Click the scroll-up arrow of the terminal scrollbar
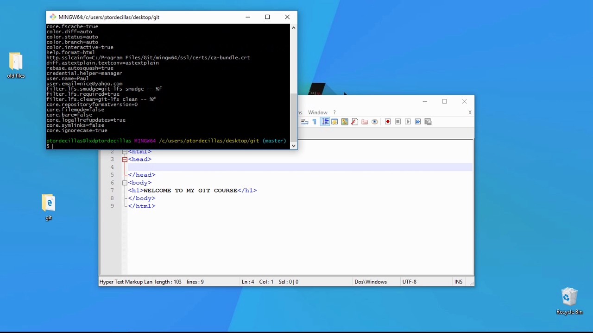 tap(293, 28)
